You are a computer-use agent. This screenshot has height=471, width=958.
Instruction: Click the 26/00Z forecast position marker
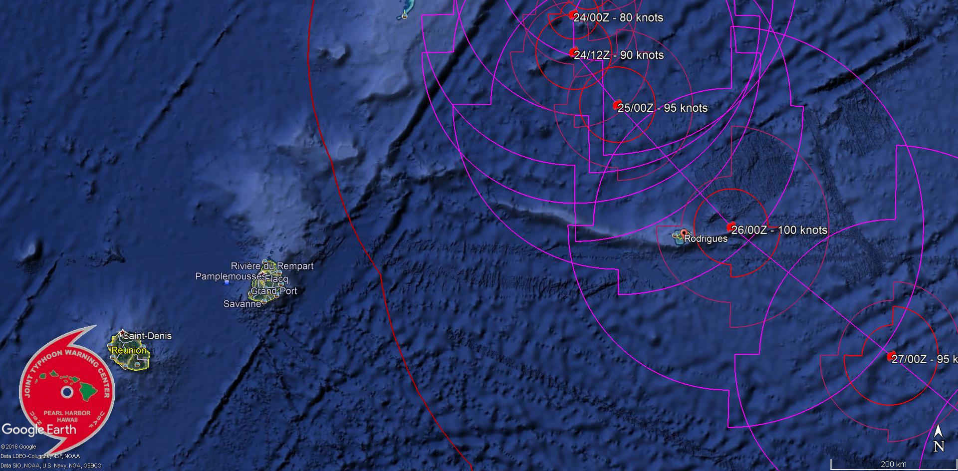coord(731,227)
